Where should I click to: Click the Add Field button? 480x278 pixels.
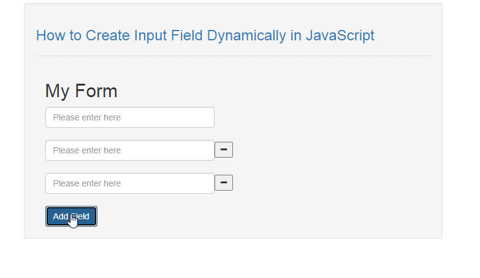coord(71,216)
